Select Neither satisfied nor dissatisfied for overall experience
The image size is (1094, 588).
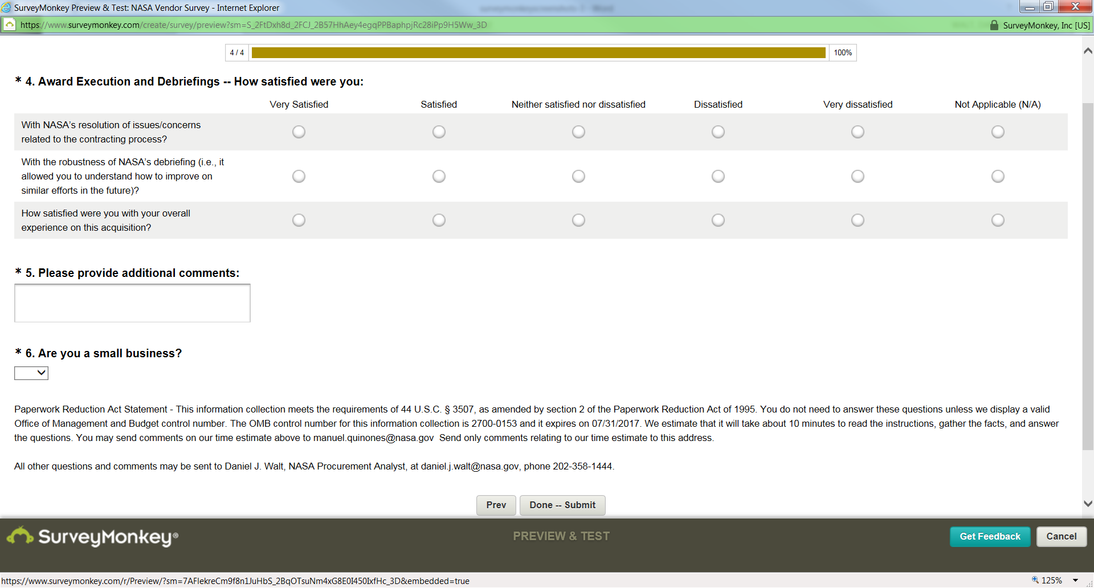(578, 220)
